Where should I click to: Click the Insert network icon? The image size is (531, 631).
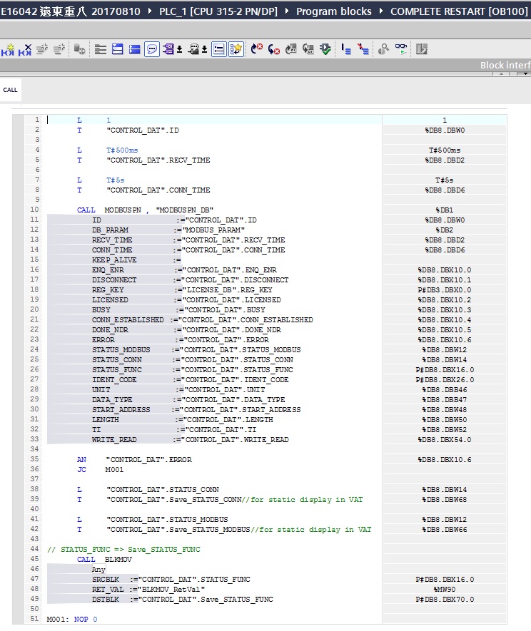pos(8,49)
